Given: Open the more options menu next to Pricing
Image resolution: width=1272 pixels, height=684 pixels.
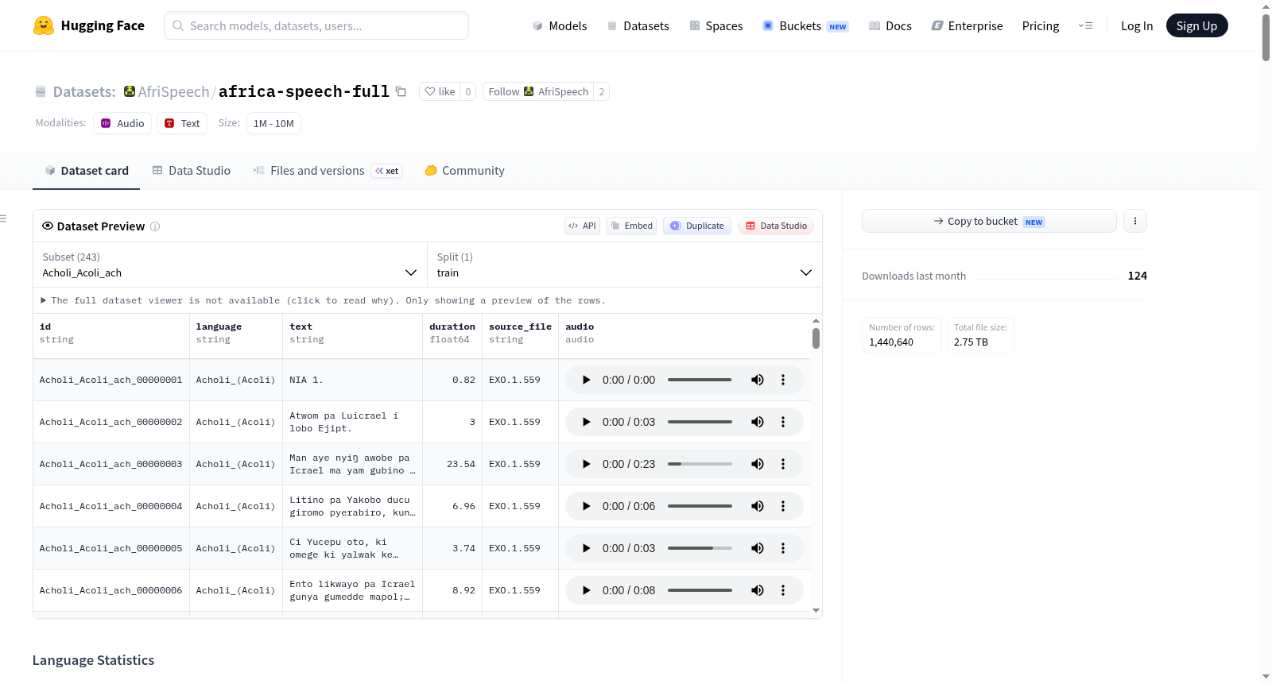Looking at the screenshot, I should [1085, 25].
